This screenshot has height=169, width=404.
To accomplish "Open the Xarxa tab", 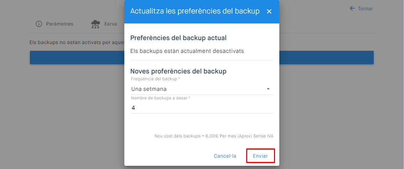I will [110, 24].
